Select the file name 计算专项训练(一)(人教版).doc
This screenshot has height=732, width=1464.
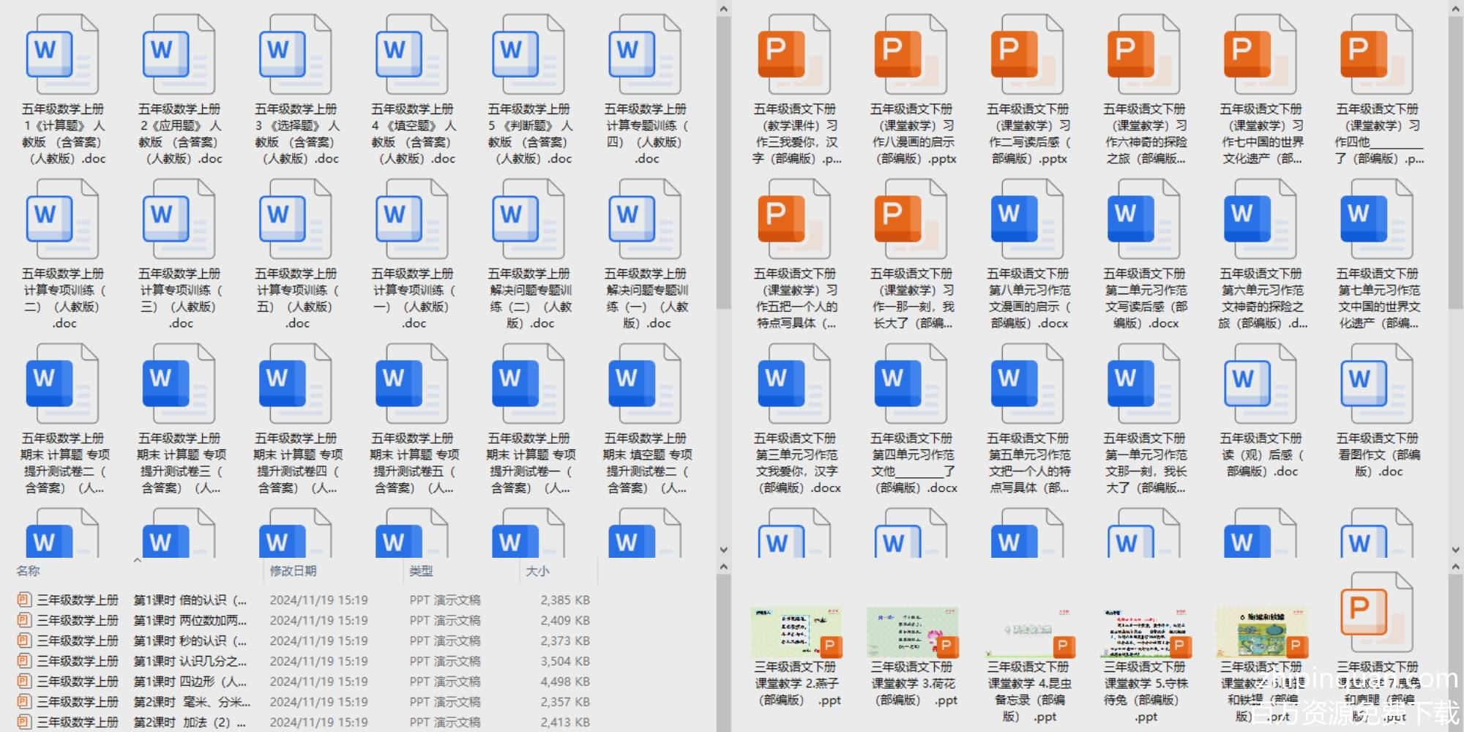click(x=412, y=298)
